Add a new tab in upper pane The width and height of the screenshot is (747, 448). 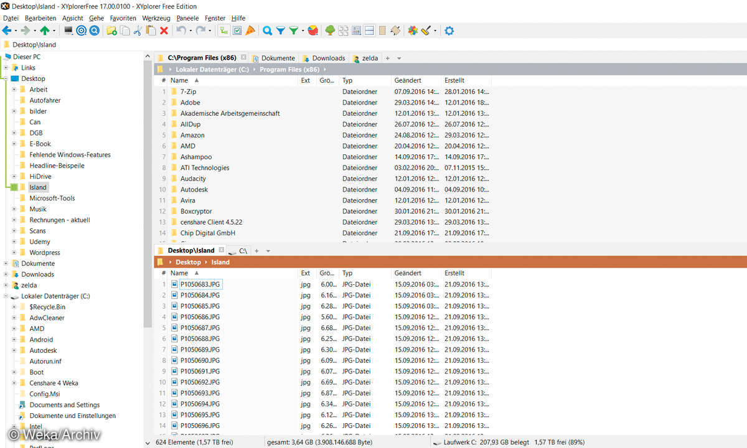387,58
